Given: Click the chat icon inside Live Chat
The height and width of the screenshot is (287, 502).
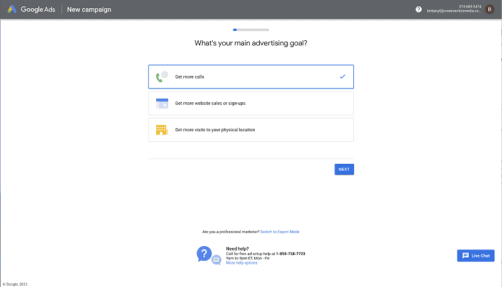Looking at the screenshot, I should point(466,256).
